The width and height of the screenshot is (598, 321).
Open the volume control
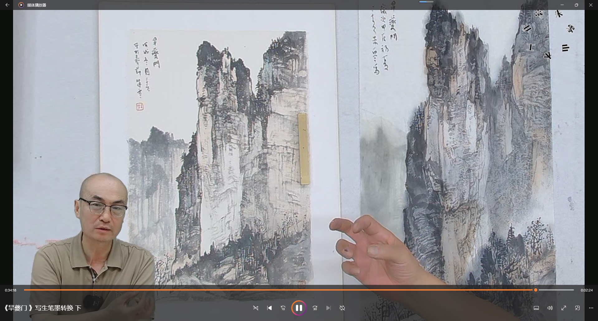pos(550,308)
